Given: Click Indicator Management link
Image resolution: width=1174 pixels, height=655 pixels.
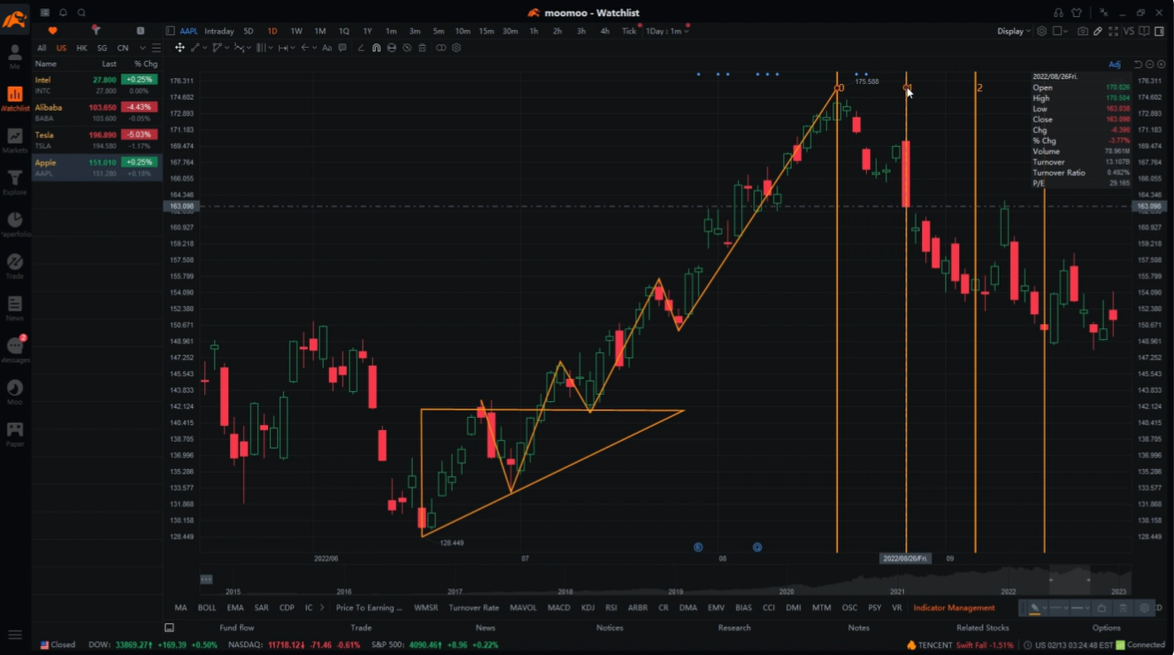Looking at the screenshot, I should pyautogui.click(x=954, y=608).
